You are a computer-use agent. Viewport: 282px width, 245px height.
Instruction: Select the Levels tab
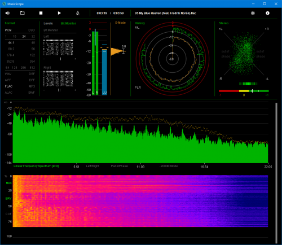48,23
